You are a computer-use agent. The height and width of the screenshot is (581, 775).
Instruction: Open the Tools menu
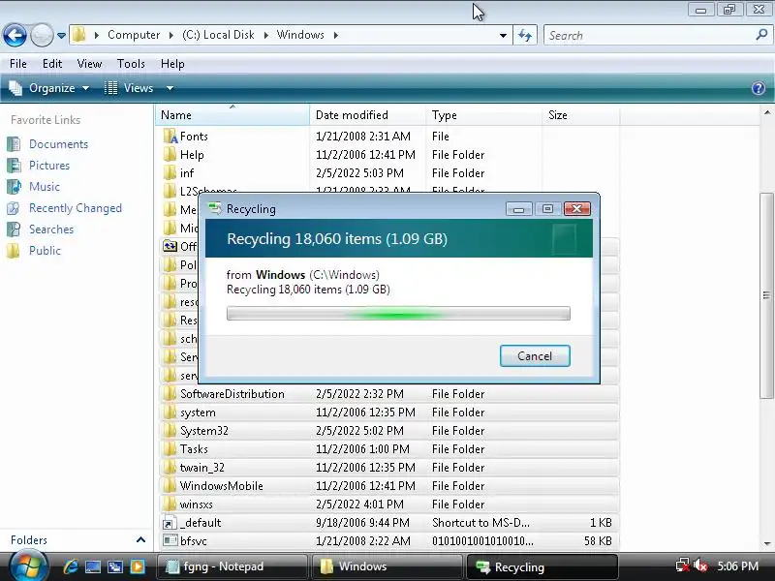point(131,64)
